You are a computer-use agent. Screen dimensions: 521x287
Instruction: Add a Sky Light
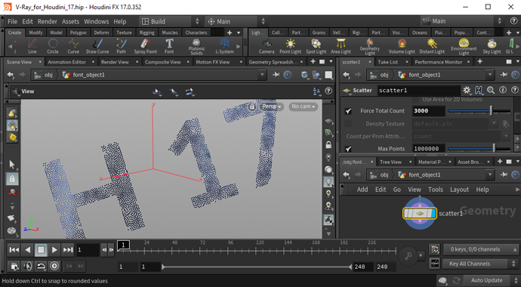click(x=492, y=46)
